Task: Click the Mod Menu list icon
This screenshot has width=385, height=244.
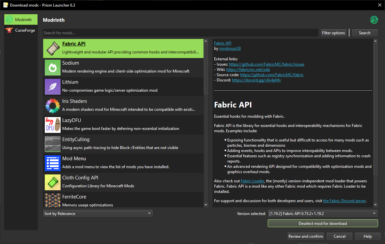Action: pos(52,163)
